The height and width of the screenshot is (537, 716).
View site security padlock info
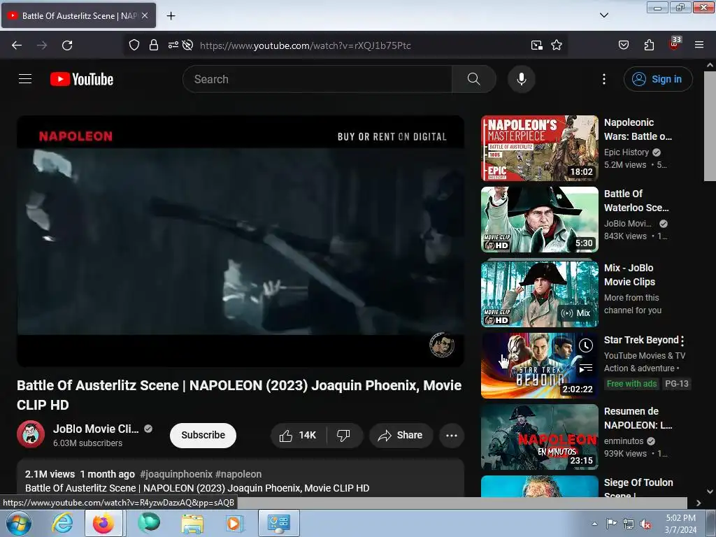click(154, 45)
